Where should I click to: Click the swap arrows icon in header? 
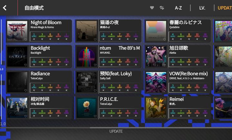coord(162,8)
